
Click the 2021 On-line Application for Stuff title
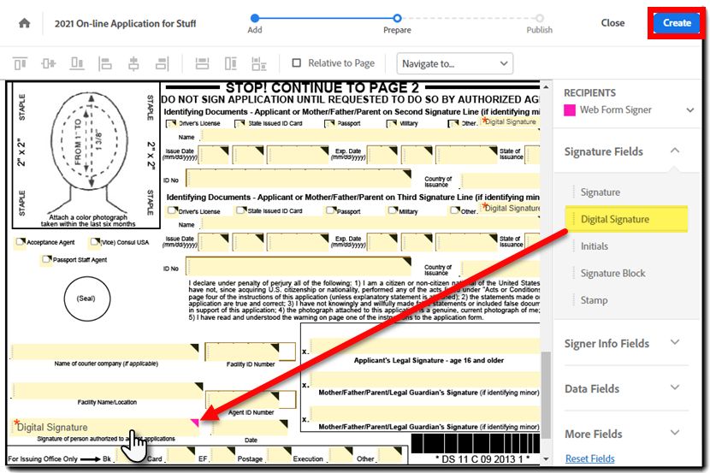[x=126, y=24]
